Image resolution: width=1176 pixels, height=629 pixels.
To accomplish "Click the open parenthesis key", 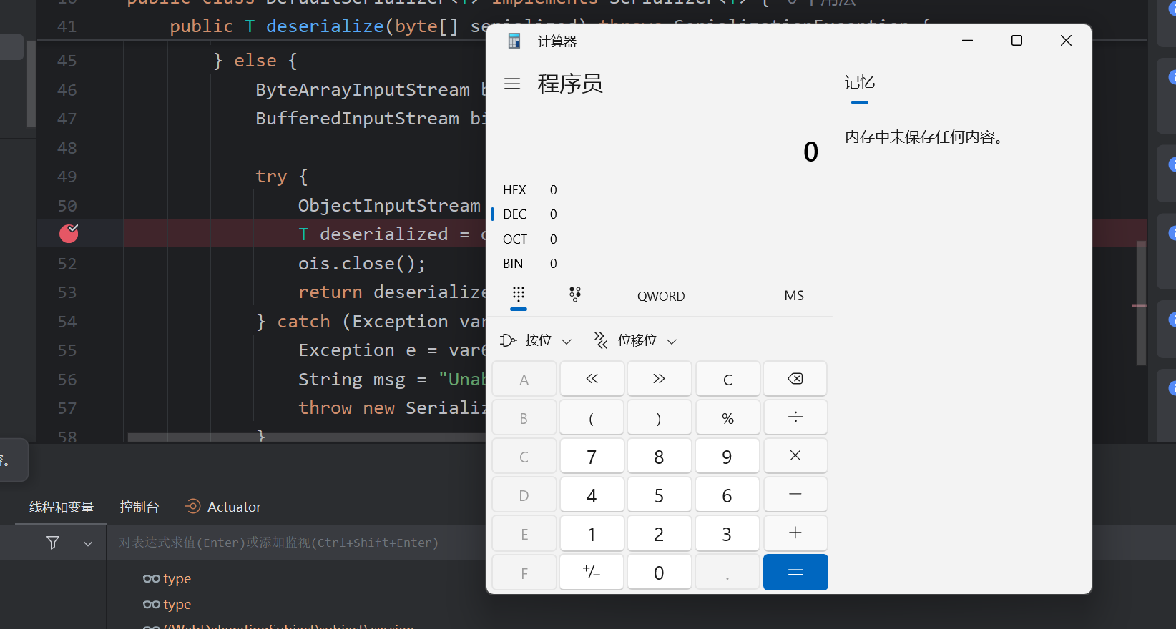I will tap(592, 417).
